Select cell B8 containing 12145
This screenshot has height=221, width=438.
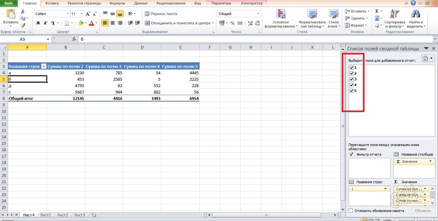click(66, 98)
